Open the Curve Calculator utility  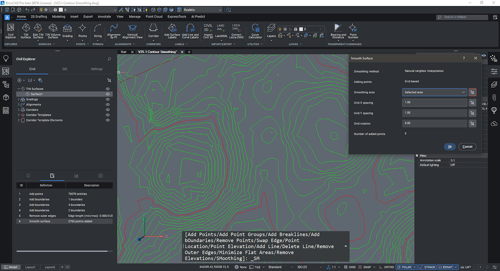255,30
